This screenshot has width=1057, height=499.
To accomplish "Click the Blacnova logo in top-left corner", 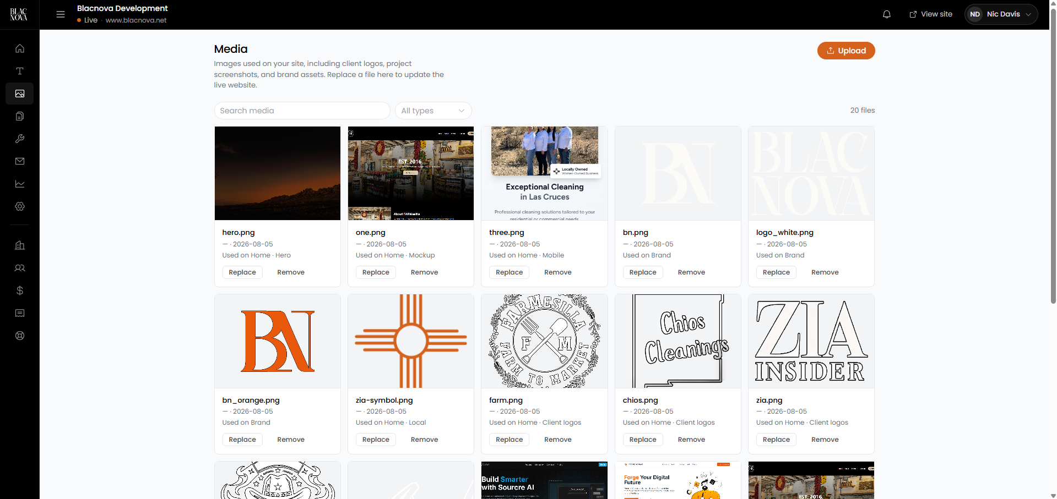I will 19,14.
